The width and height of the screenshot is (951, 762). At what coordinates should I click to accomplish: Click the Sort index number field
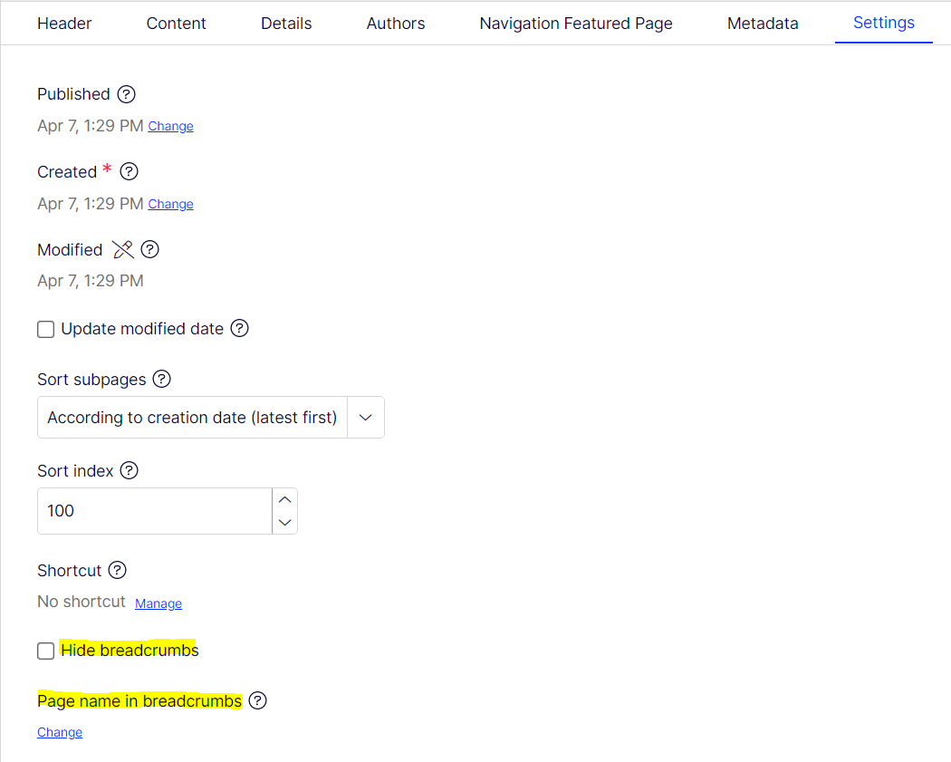(x=154, y=511)
